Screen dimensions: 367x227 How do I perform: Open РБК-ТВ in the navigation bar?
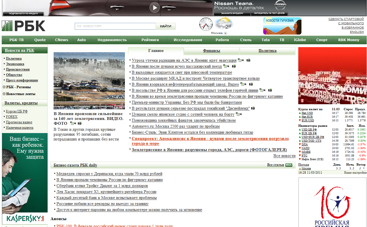pyautogui.click(x=17, y=40)
